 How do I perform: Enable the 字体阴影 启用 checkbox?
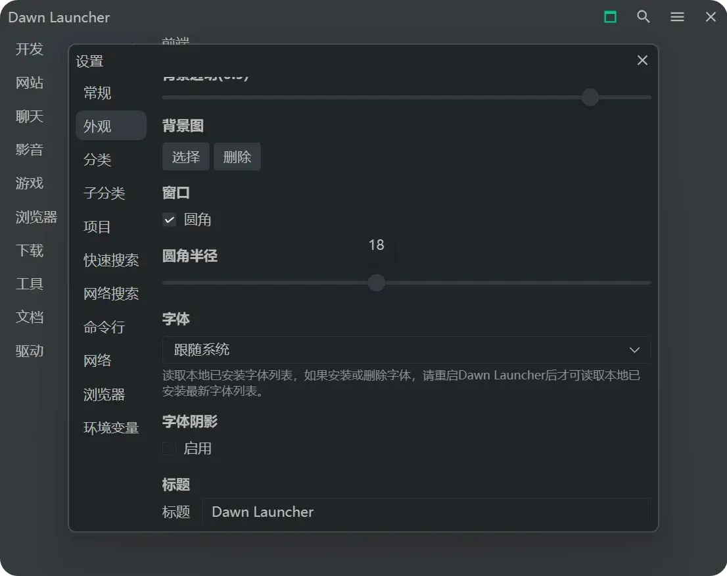click(x=169, y=448)
